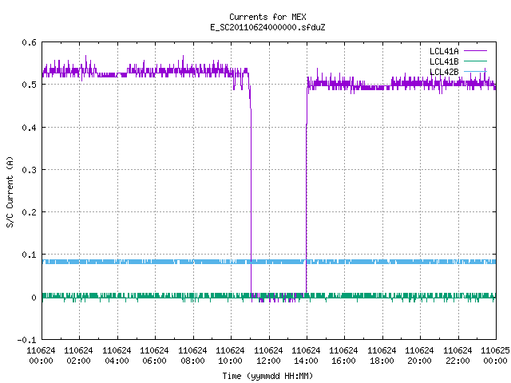Click the 110624 00:00 x-axis tick label
The width and height of the screenshot is (511, 383).
41,356
